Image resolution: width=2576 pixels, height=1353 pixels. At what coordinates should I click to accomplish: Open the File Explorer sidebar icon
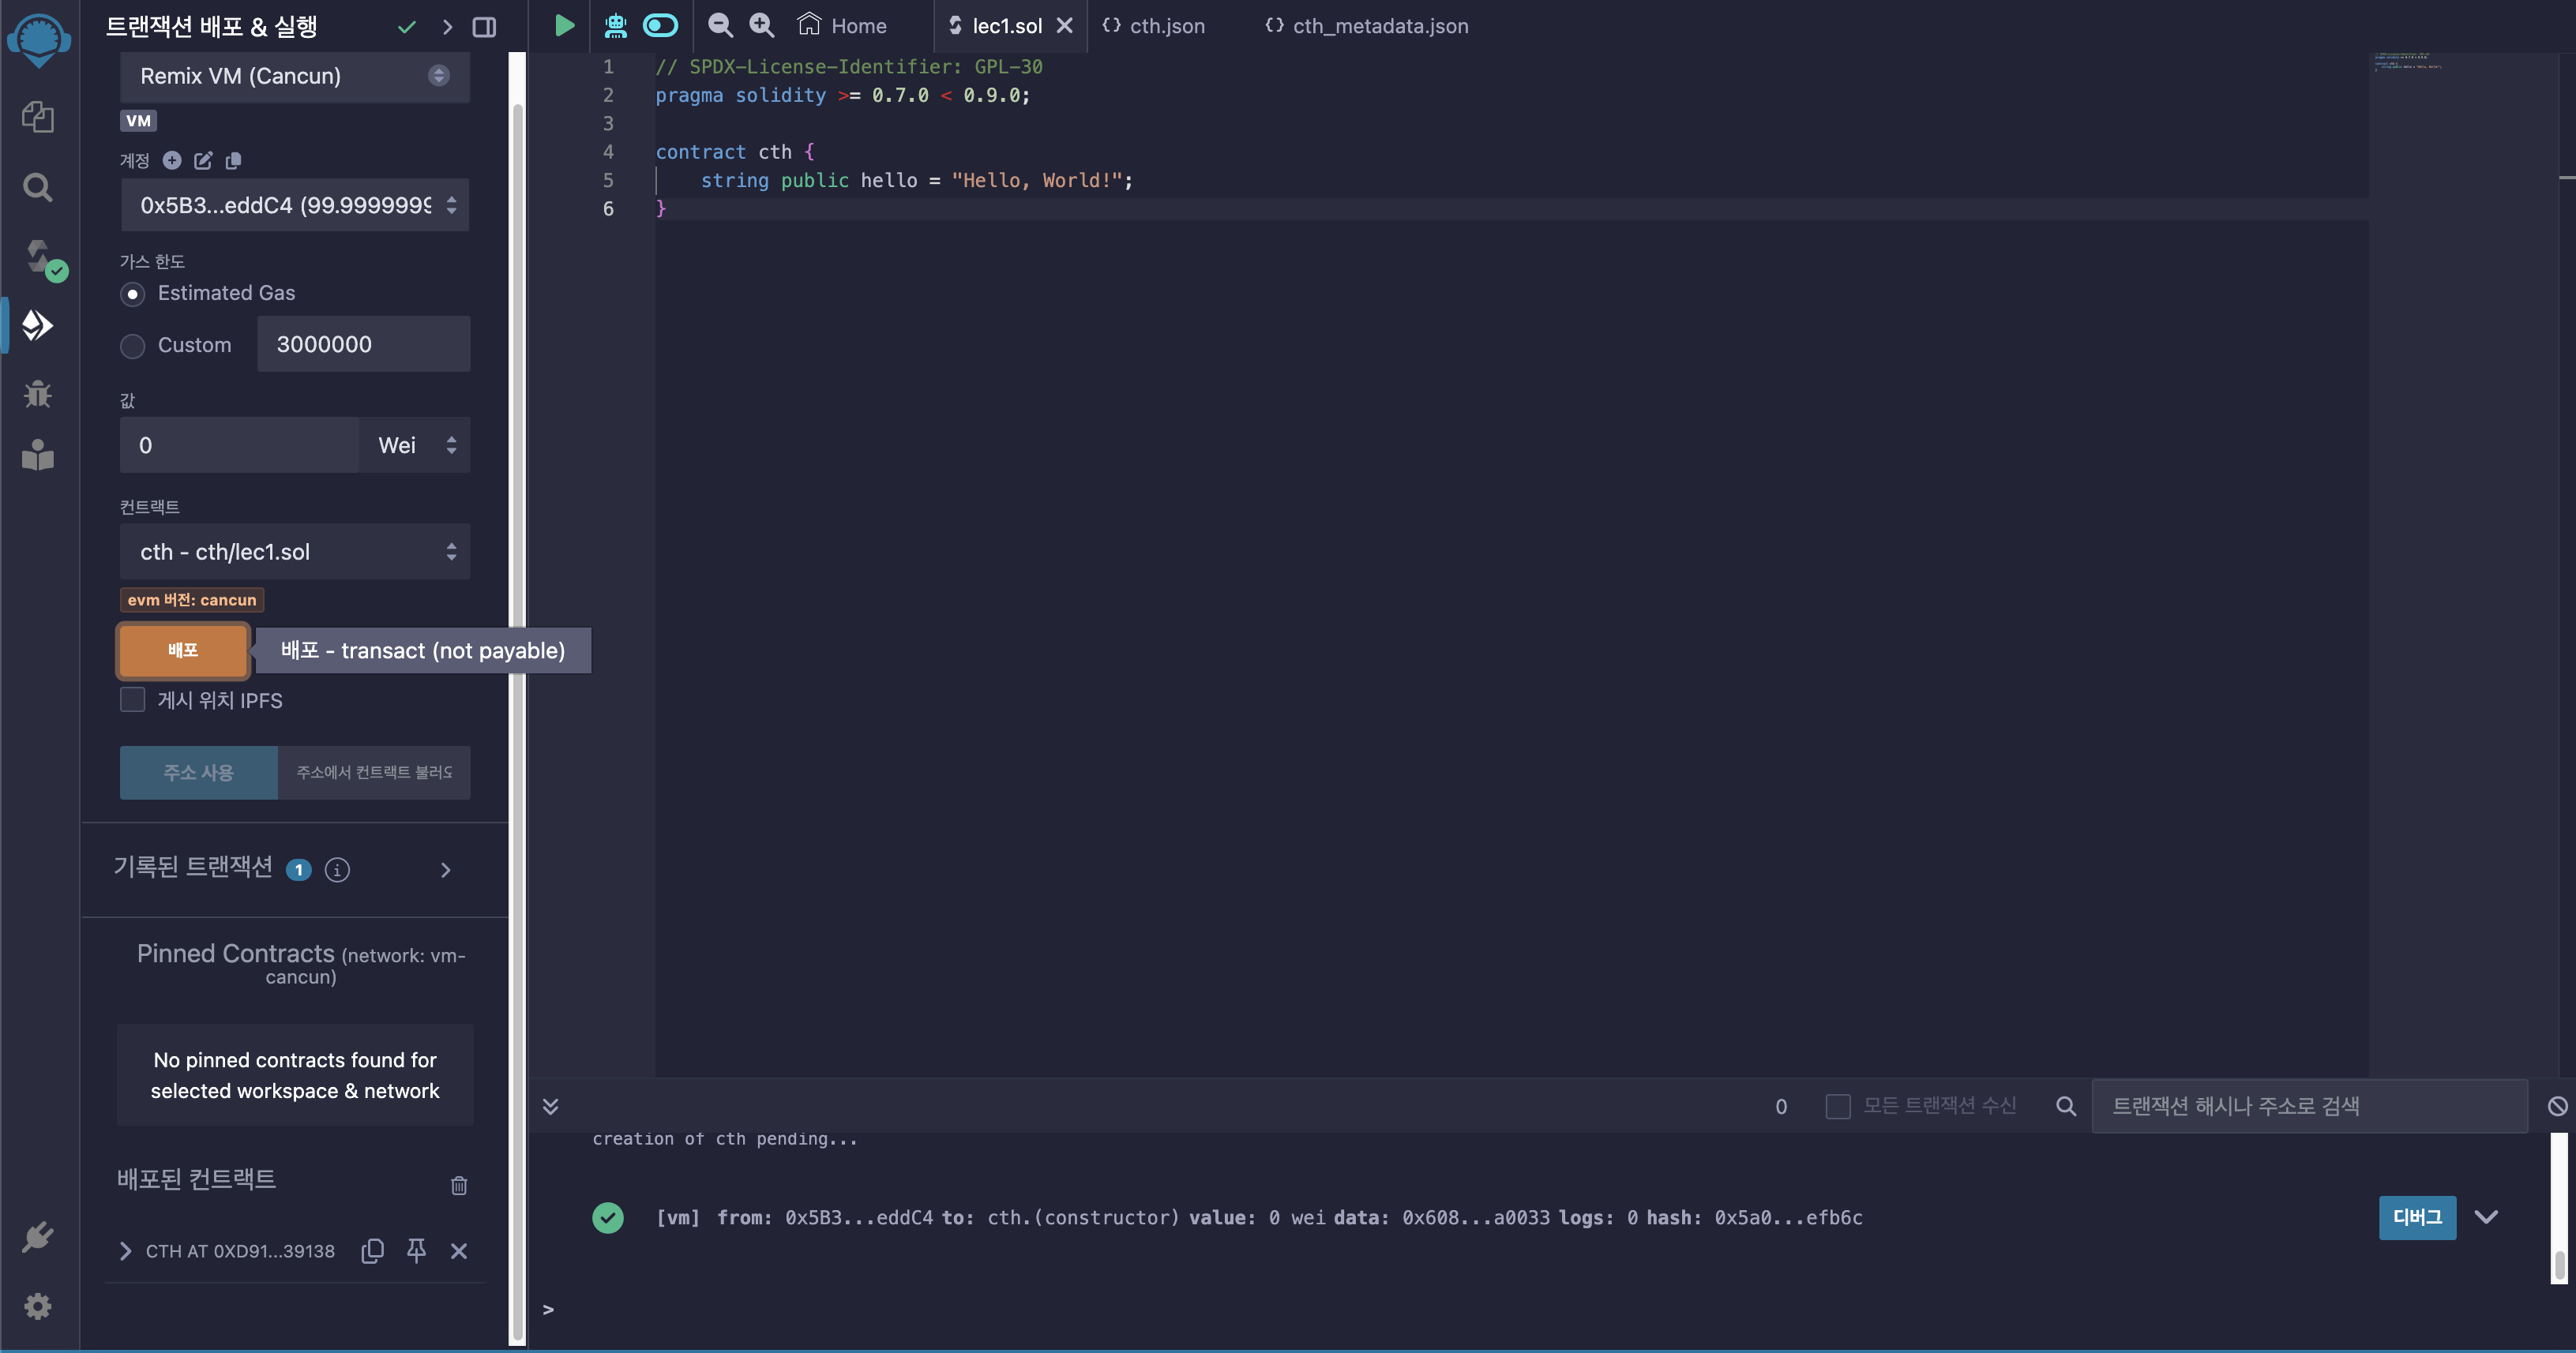pyautogui.click(x=38, y=116)
